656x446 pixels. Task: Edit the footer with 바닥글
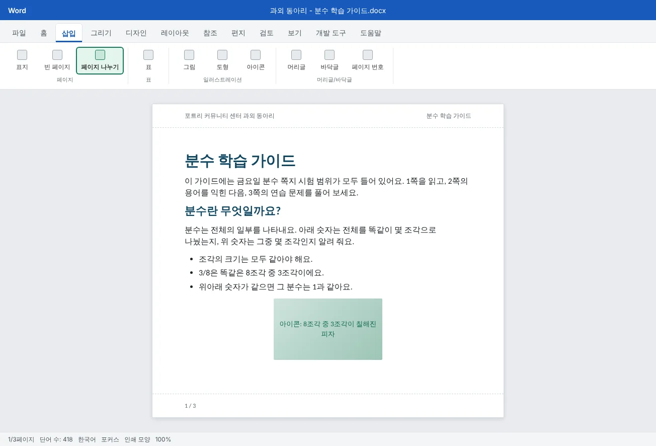(x=330, y=60)
